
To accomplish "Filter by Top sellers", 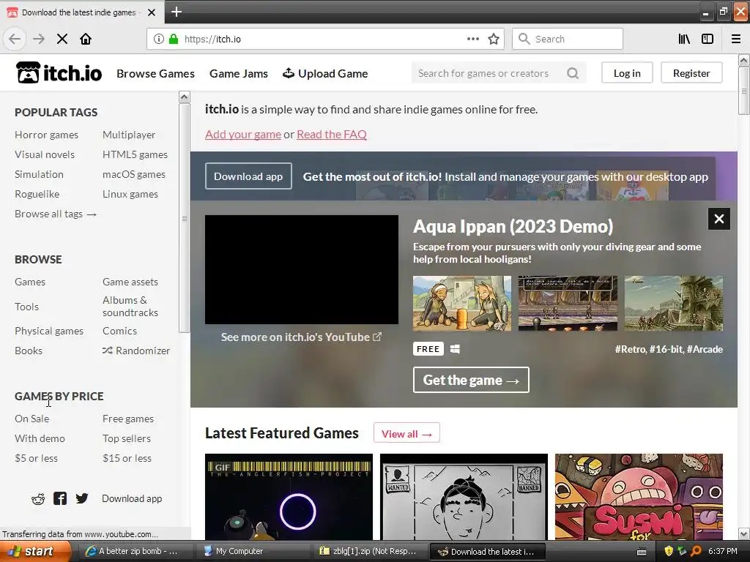I will (x=127, y=438).
